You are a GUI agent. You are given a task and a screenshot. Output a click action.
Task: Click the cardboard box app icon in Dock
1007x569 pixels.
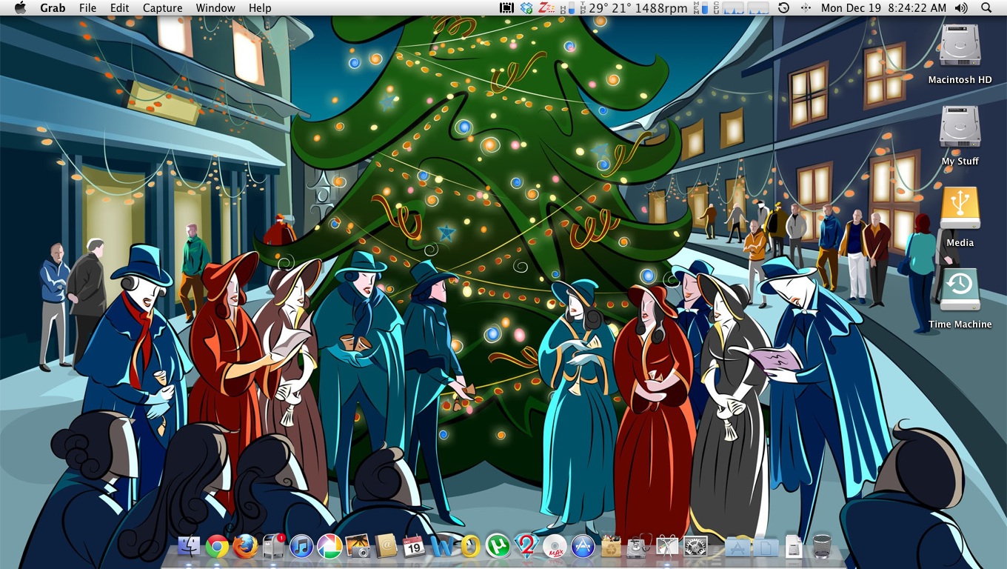611,547
